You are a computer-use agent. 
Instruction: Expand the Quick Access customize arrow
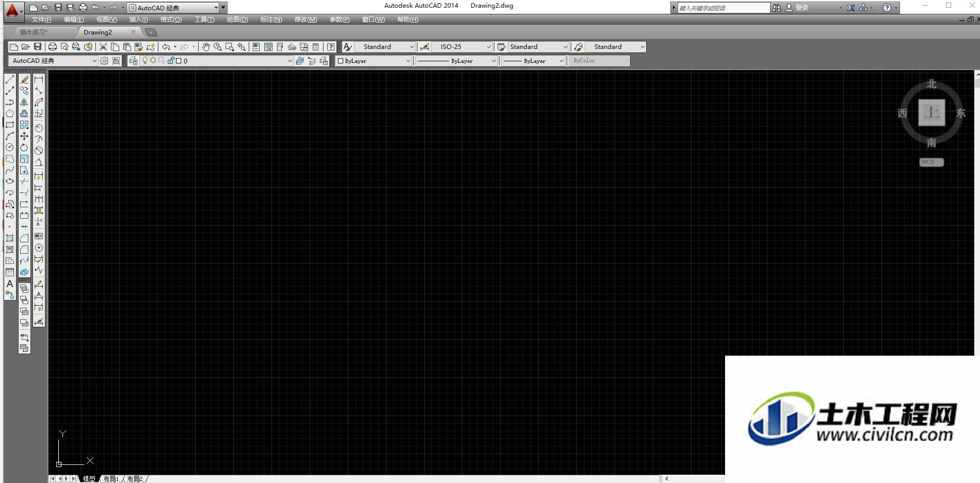[223, 8]
